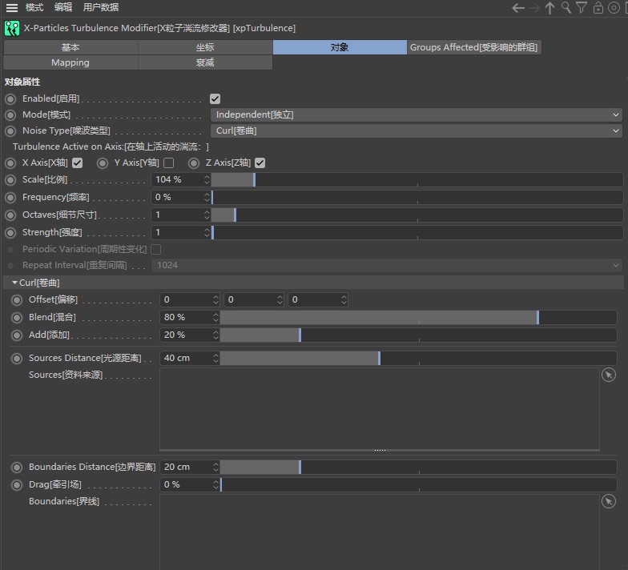Click the up arrow navigation icon
This screenshot has width=628, height=570.
(x=549, y=8)
